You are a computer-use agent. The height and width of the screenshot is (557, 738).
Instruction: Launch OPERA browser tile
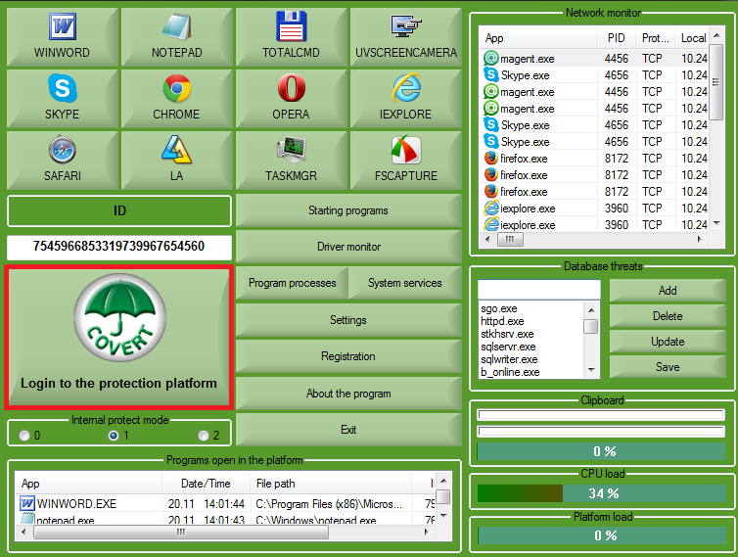tap(291, 98)
